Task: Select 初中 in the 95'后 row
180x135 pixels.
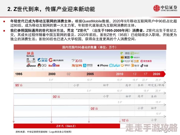Action: tap(106, 85)
